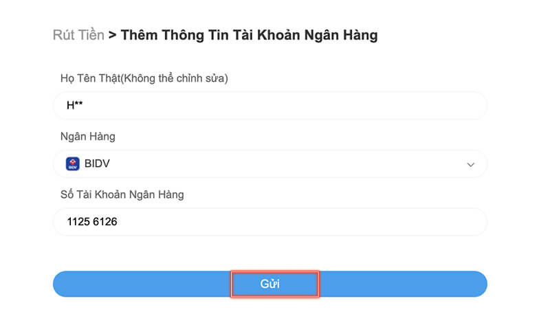550x316 pixels.
Task: Expand the bank list chevron arrow
Action: [x=471, y=165]
